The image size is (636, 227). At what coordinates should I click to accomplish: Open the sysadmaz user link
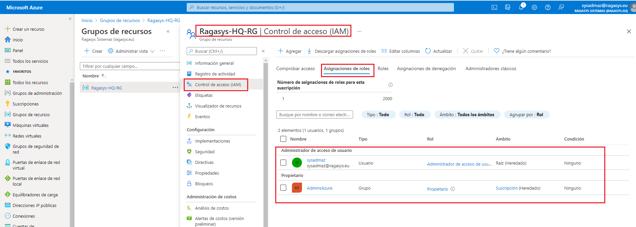(x=316, y=160)
